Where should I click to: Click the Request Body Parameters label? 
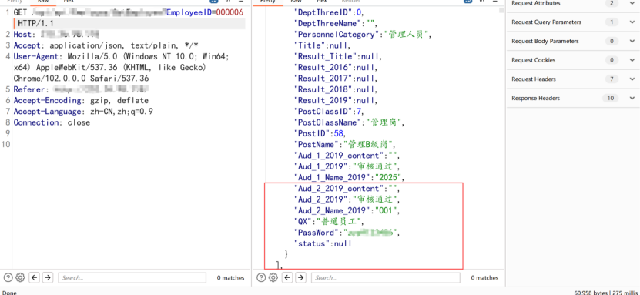tap(545, 42)
